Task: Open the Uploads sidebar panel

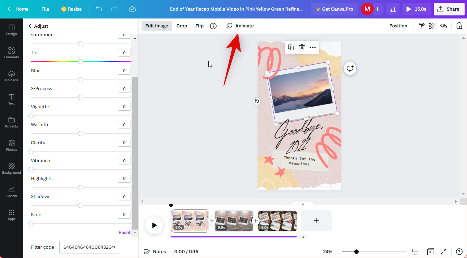Action: [11, 76]
